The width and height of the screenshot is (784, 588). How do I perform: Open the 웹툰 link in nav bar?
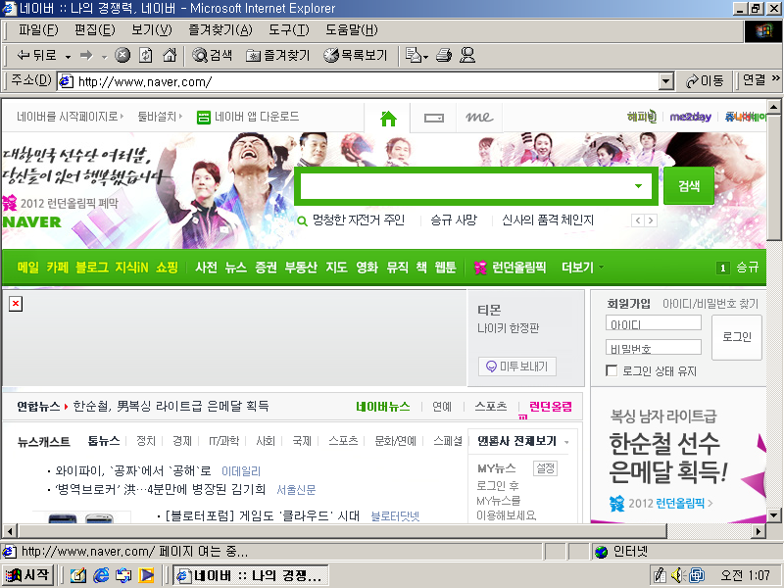[x=445, y=267]
